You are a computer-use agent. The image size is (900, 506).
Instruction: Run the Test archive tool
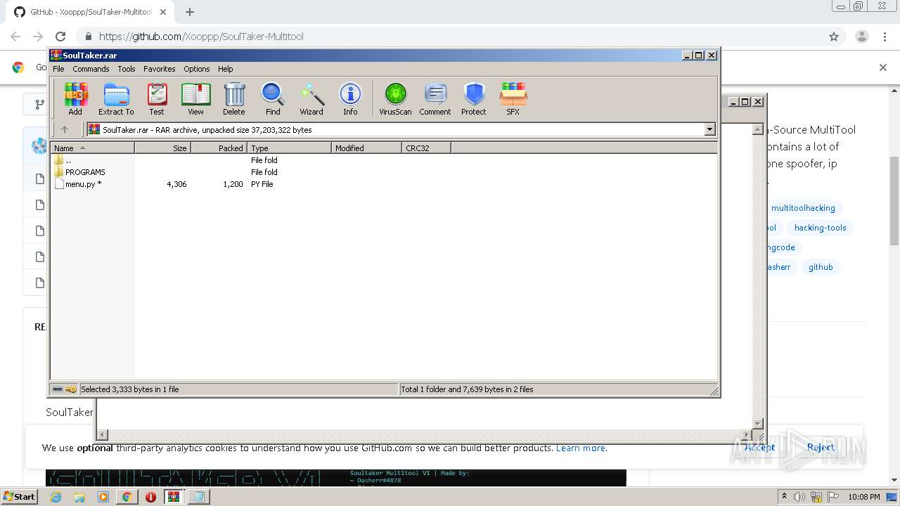coord(157,98)
